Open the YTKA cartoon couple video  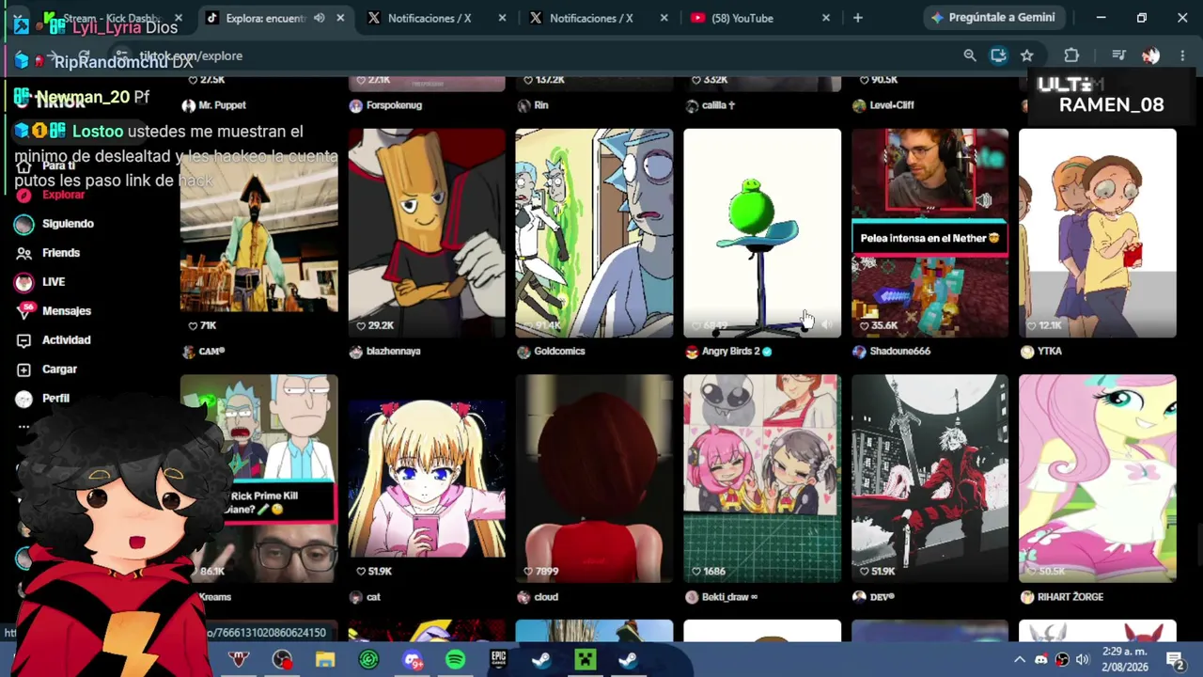1098,232
